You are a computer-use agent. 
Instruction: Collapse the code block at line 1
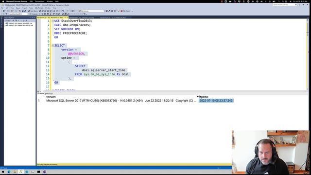53,21
